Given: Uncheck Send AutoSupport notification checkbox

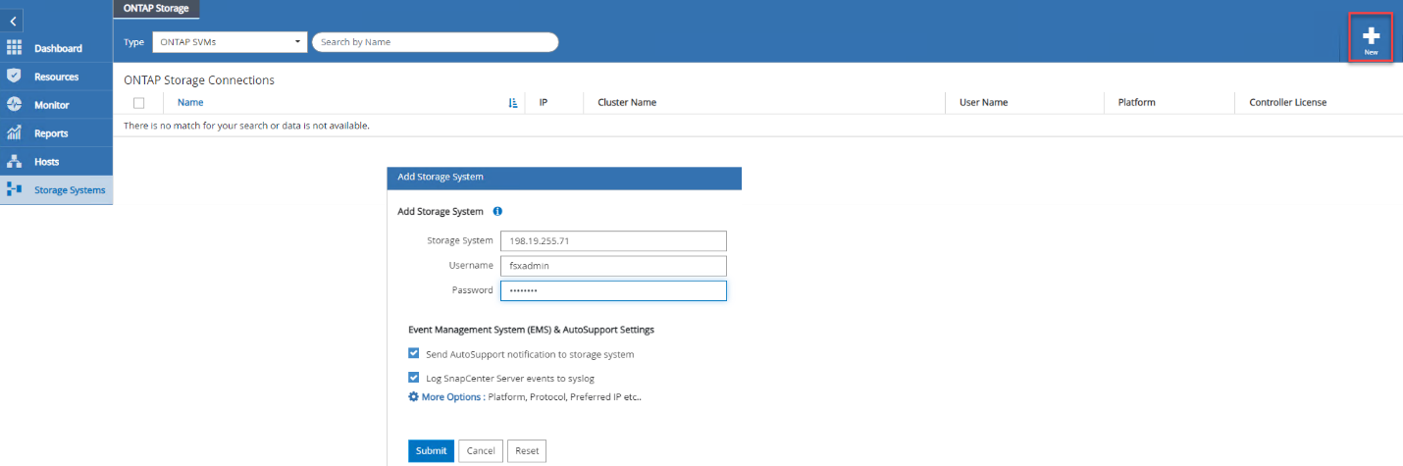Looking at the screenshot, I should click(414, 353).
